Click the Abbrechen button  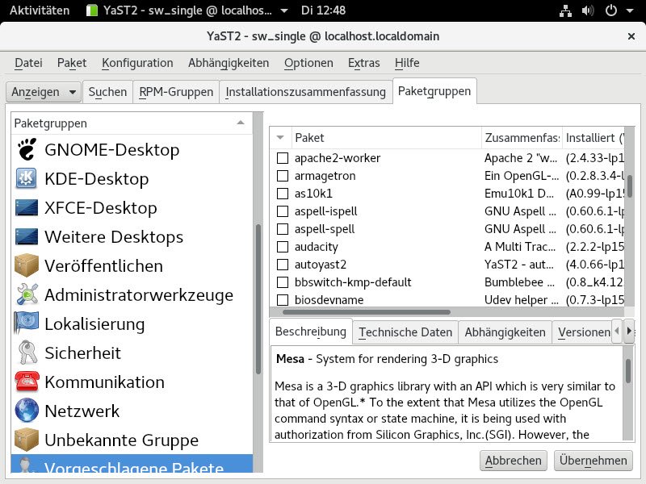coord(513,461)
